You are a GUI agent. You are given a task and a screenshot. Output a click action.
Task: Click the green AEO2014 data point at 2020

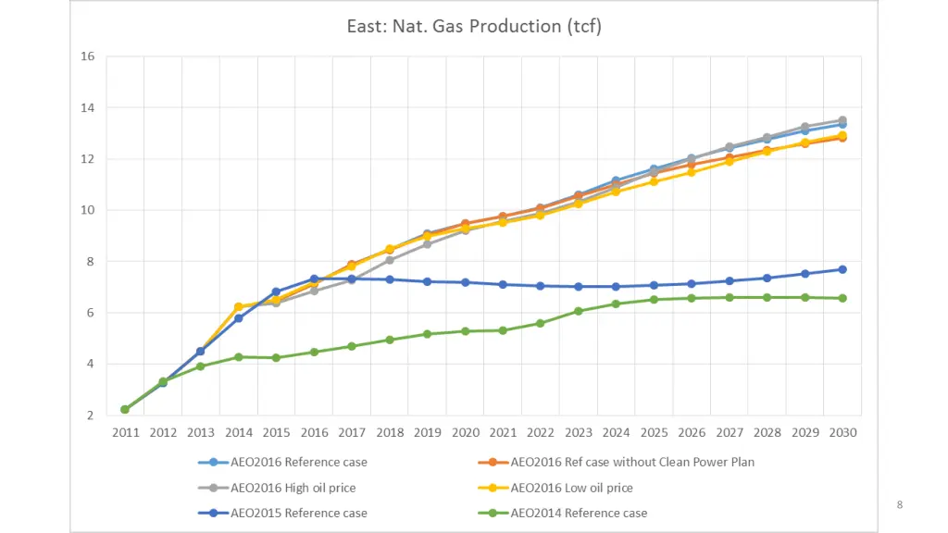pyautogui.click(x=466, y=332)
